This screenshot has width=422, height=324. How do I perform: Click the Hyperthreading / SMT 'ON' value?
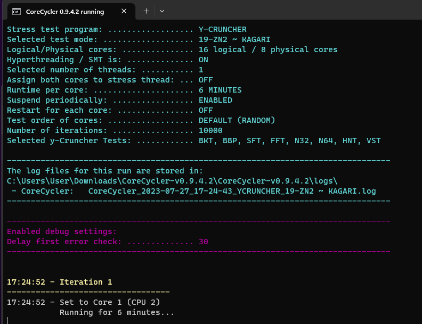coord(204,60)
